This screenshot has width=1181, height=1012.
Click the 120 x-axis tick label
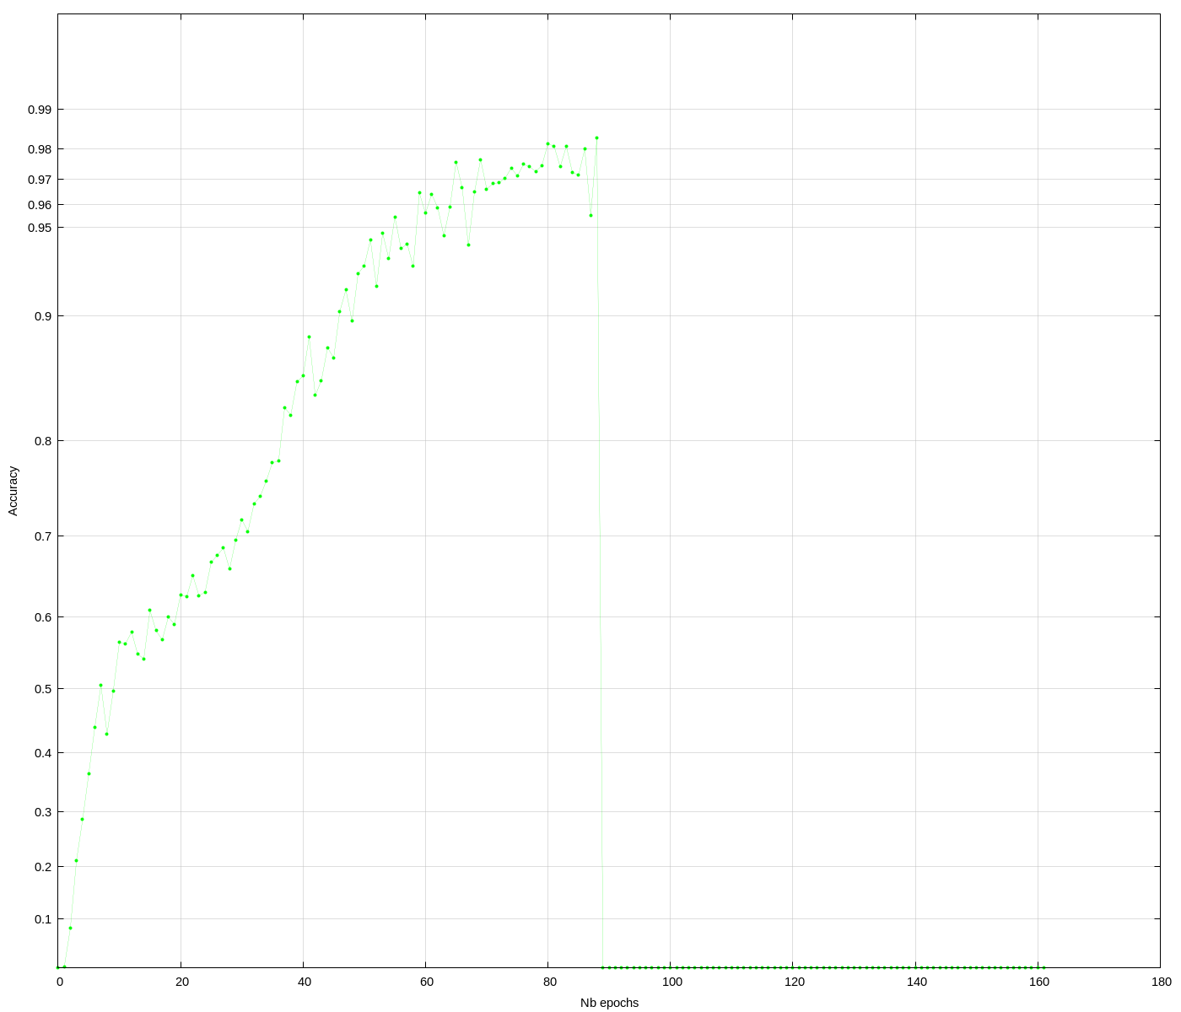tap(794, 982)
